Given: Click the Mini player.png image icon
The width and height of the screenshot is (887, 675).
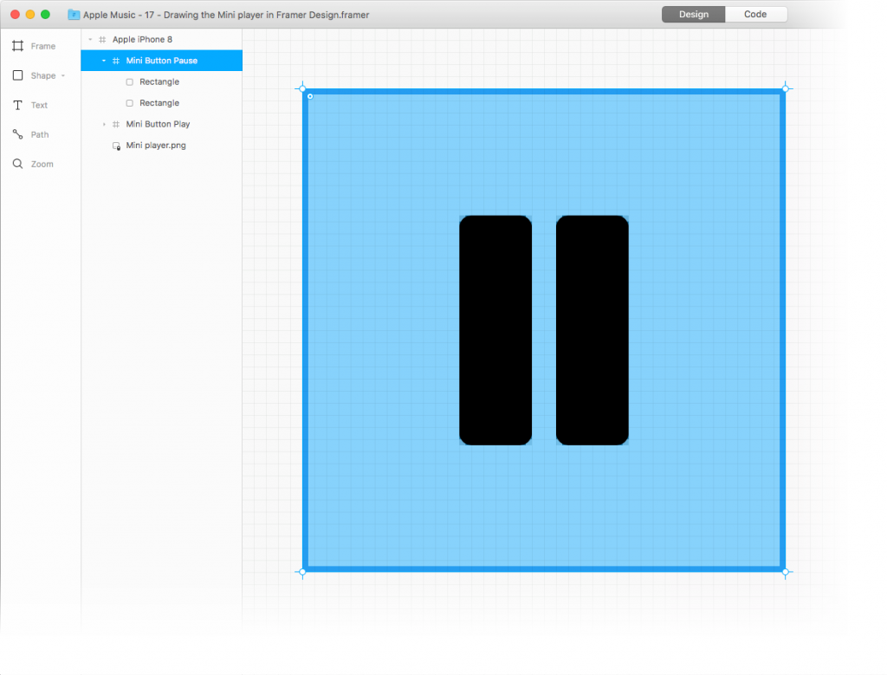Looking at the screenshot, I should tap(117, 146).
